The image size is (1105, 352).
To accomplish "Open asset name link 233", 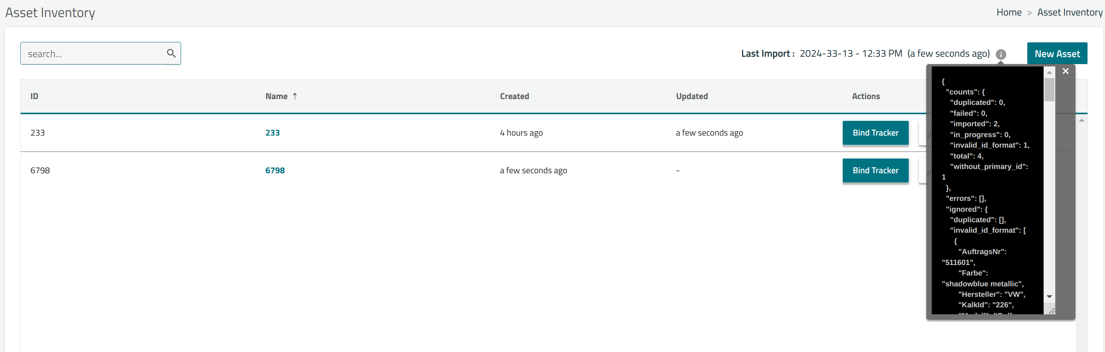I will 272,133.
